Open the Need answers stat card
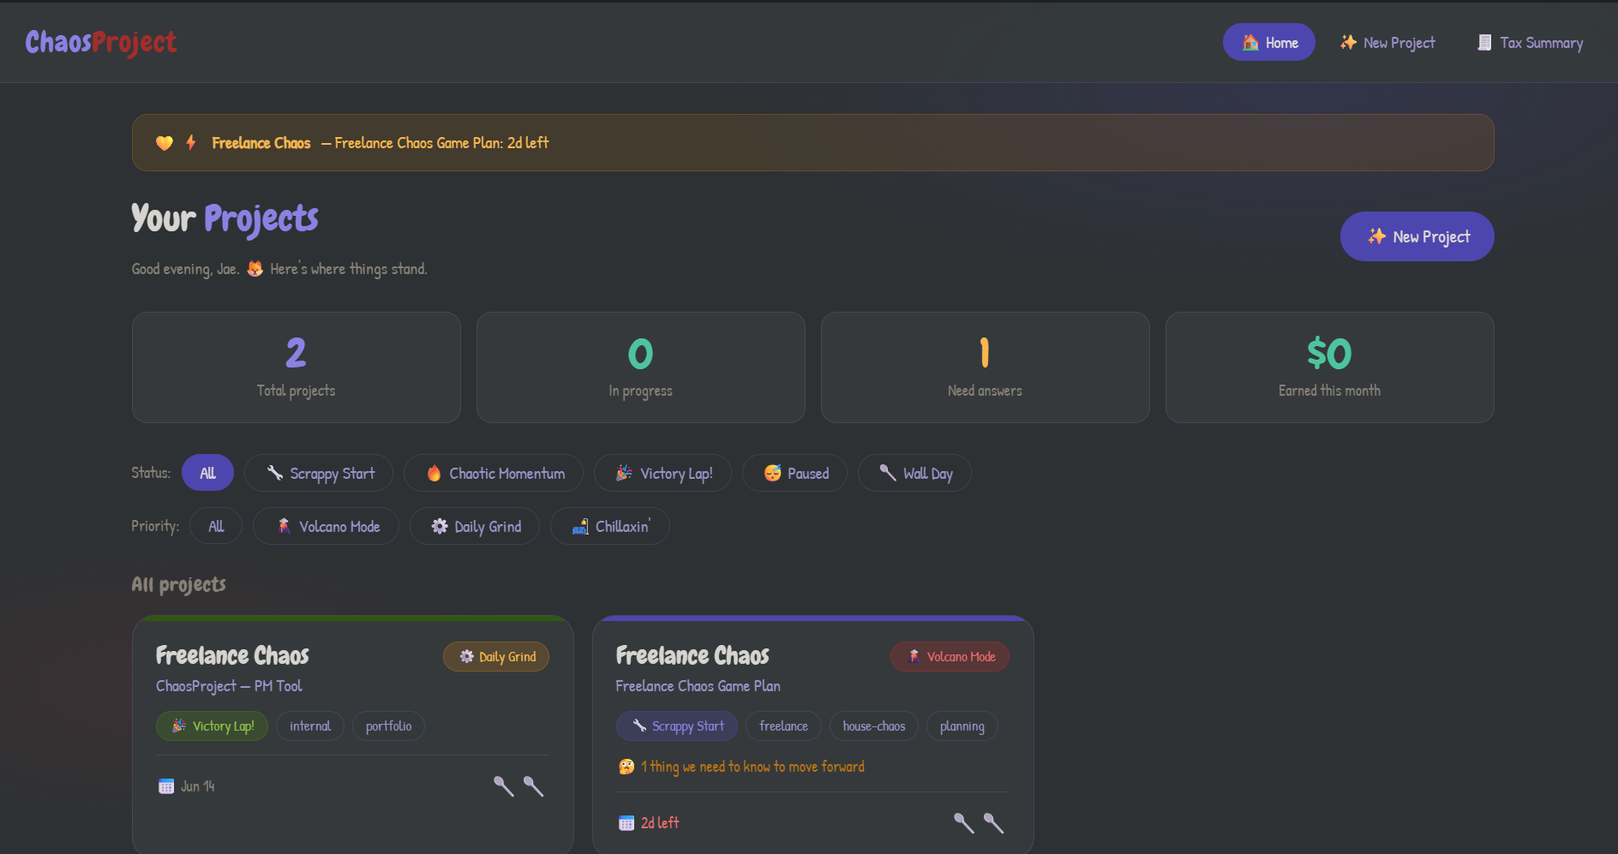The height and width of the screenshot is (854, 1618). [986, 367]
